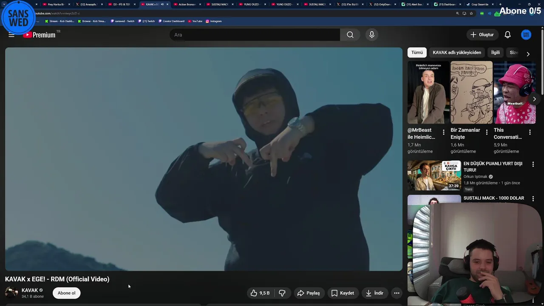Select the Tümü filter chip
544x306 pixels.
[417, 52]
